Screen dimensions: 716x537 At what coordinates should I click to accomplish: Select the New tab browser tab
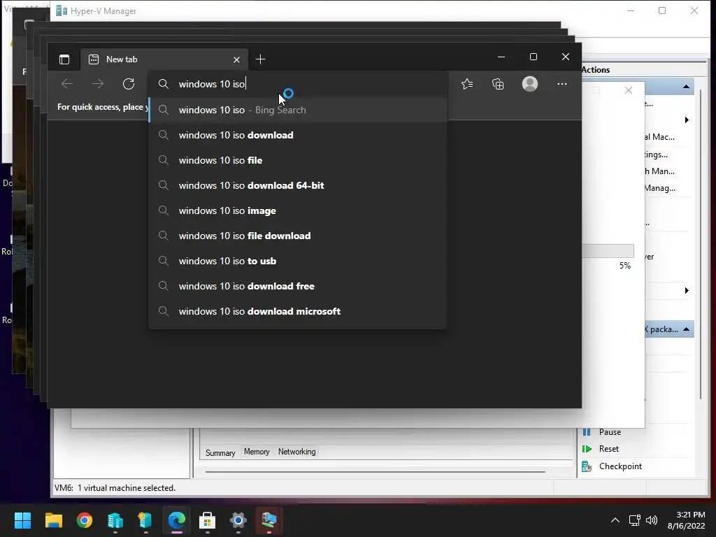(165, 59)
